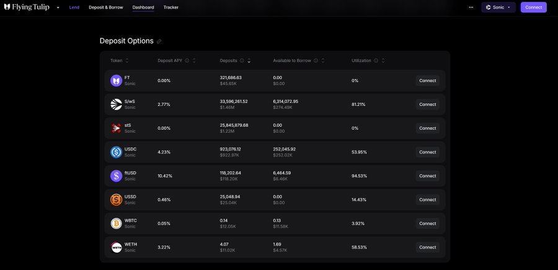Click the Deposit Options heading

pos(126,41)
